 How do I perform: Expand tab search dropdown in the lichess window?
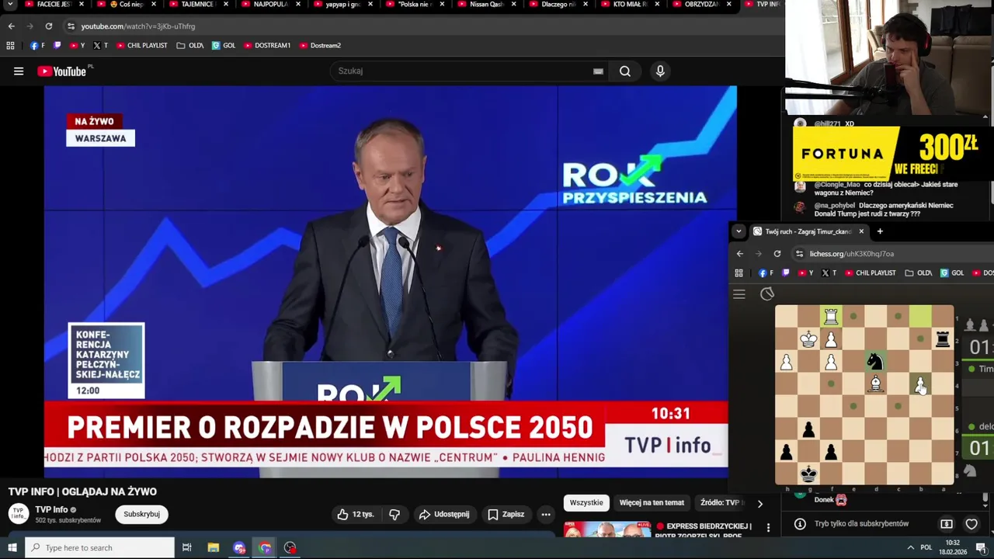click(739, 231)
